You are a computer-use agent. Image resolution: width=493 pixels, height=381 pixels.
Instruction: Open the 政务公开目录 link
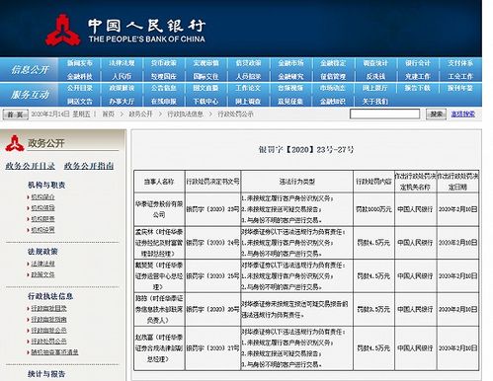pyautogui.click(x=31, y=166)
